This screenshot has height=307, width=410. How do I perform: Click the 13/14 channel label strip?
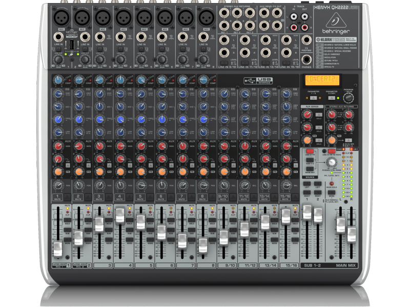point(268,265)
